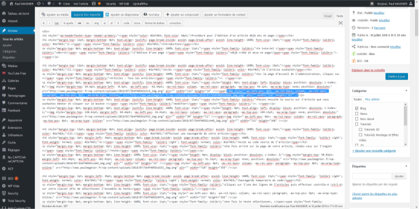The width and height of the screenshot is (419, 209).
Task: Uncheck the Blog category
Action: click(356, 109)
